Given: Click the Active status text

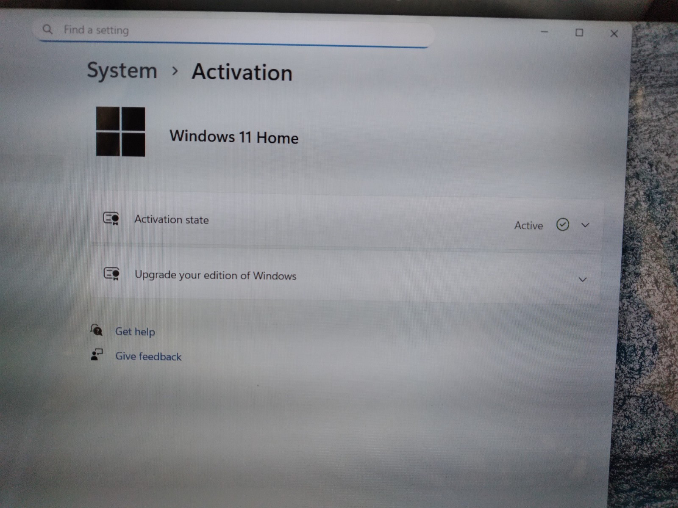Looking at the screenshot, I should [528, 226].
